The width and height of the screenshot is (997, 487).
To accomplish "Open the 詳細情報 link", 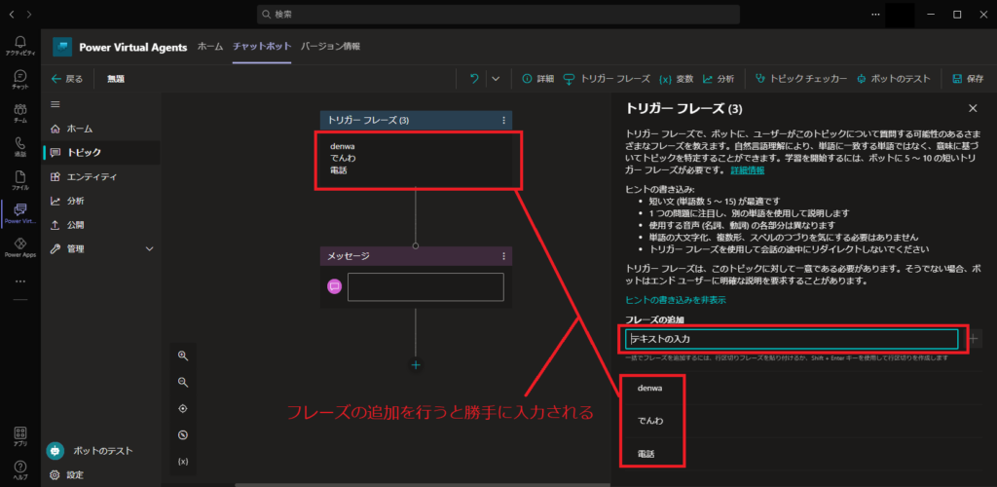I will (747, 170).
